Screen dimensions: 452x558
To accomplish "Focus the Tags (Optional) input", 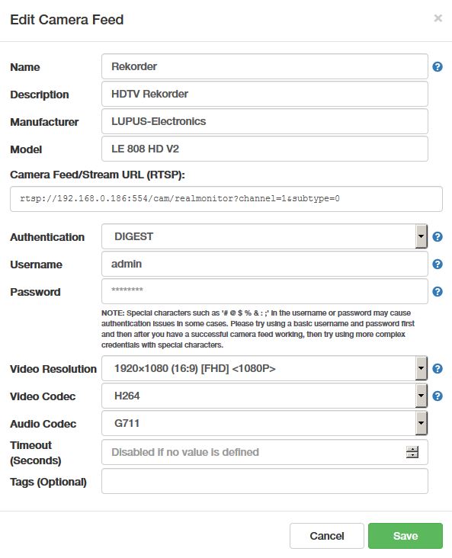I will [x=264, y=481].
